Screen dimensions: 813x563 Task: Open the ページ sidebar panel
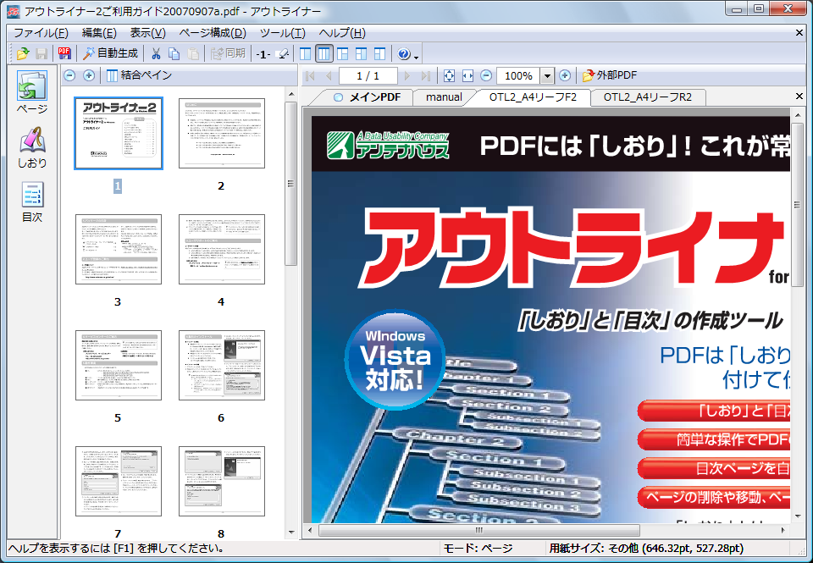point(32,92)
